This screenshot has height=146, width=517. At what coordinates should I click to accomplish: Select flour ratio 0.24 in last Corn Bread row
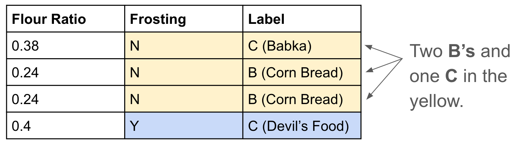[25, 99]
